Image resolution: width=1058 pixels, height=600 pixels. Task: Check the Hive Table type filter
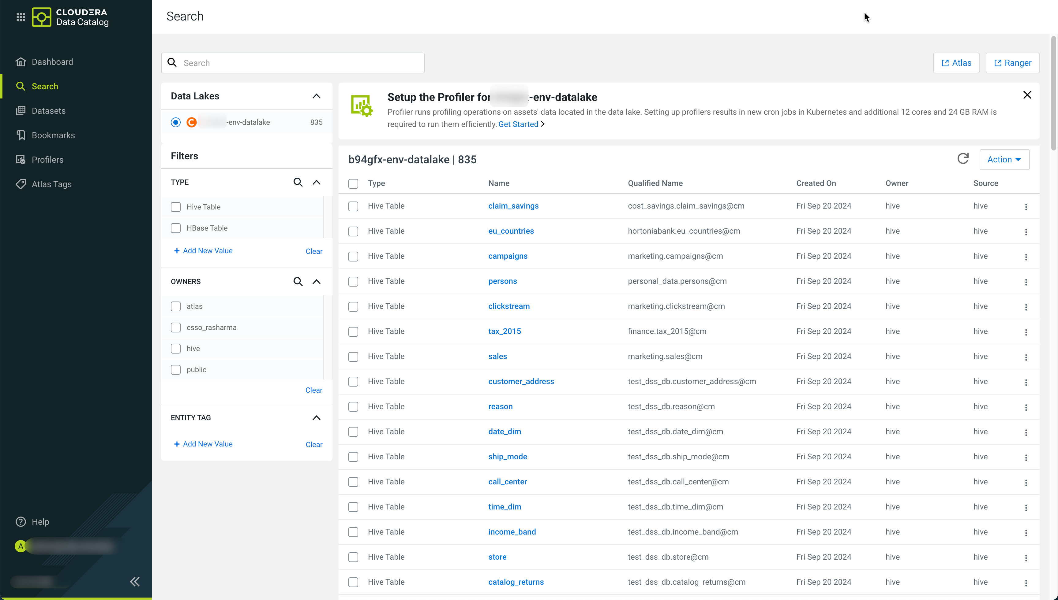point(176,207)
